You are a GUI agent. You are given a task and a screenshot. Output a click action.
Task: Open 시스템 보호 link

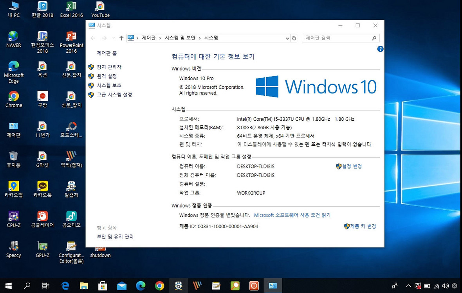tap(109, 85)
